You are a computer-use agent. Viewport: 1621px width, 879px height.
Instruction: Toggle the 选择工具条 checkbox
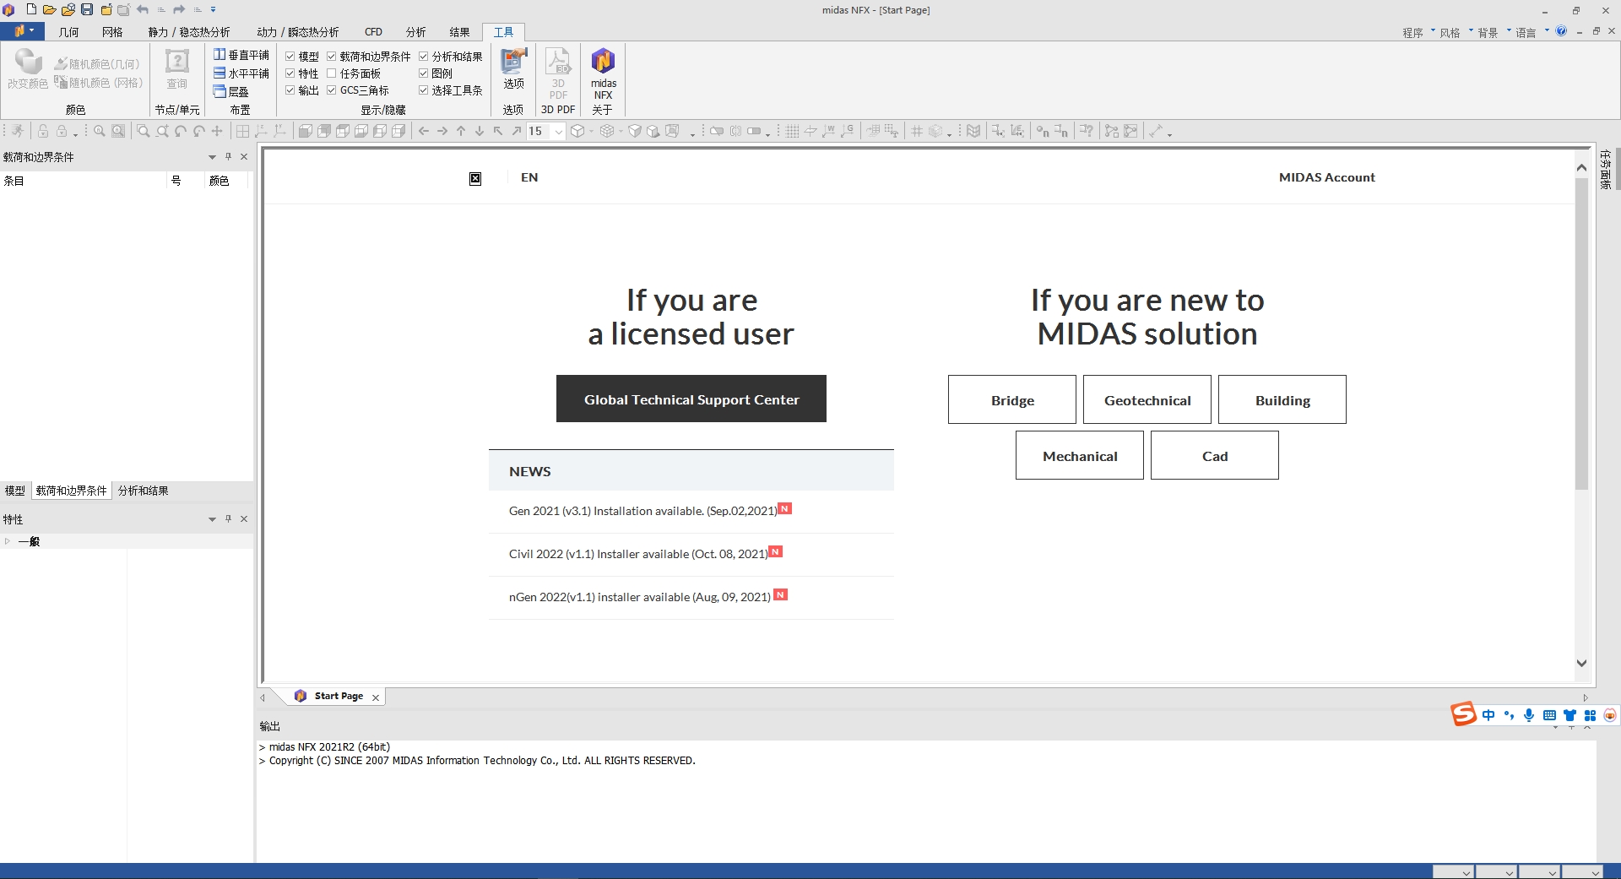tap(424, 90)
